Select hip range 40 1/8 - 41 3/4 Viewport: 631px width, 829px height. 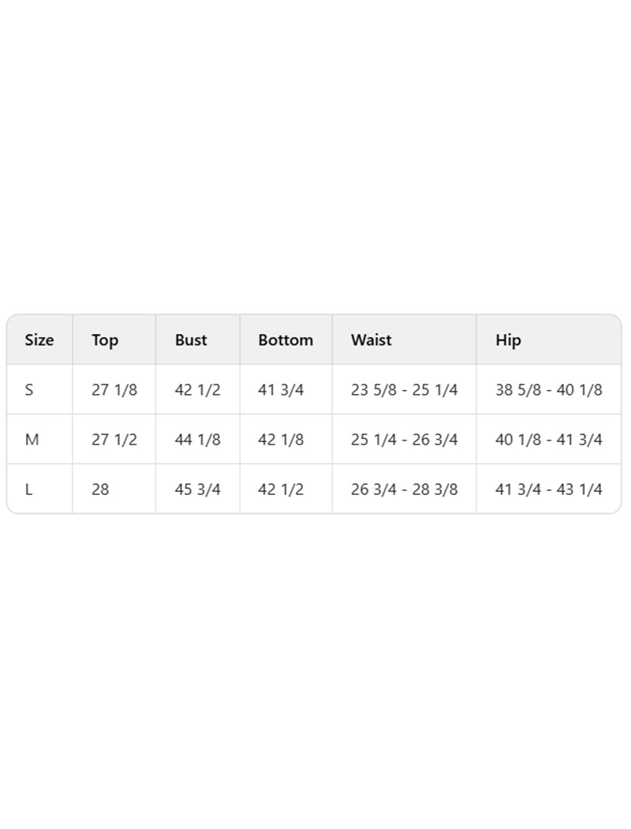pos(549,439)
